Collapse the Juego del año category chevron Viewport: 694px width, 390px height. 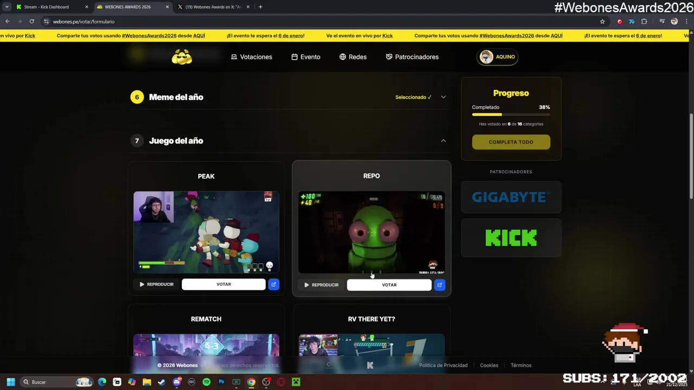[x=443, y=141]
